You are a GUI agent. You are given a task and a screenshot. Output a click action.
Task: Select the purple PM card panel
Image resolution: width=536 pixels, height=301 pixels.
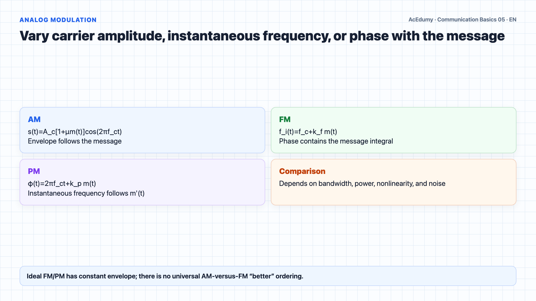click(142, 182)
